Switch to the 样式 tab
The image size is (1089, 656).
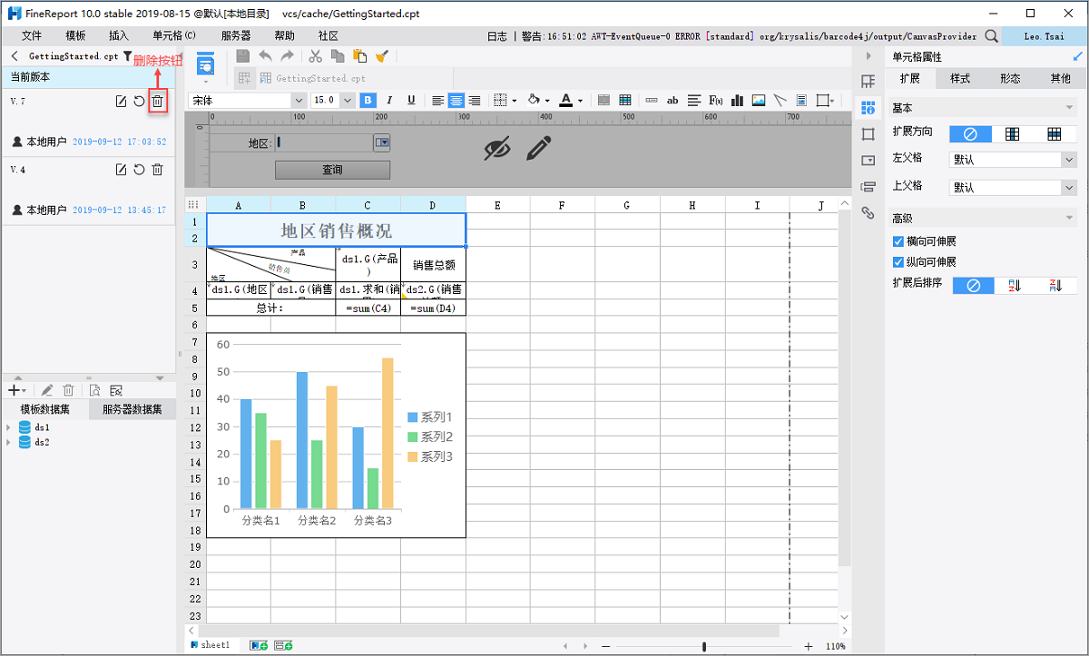pyautogui.click(x=960, y=79)
